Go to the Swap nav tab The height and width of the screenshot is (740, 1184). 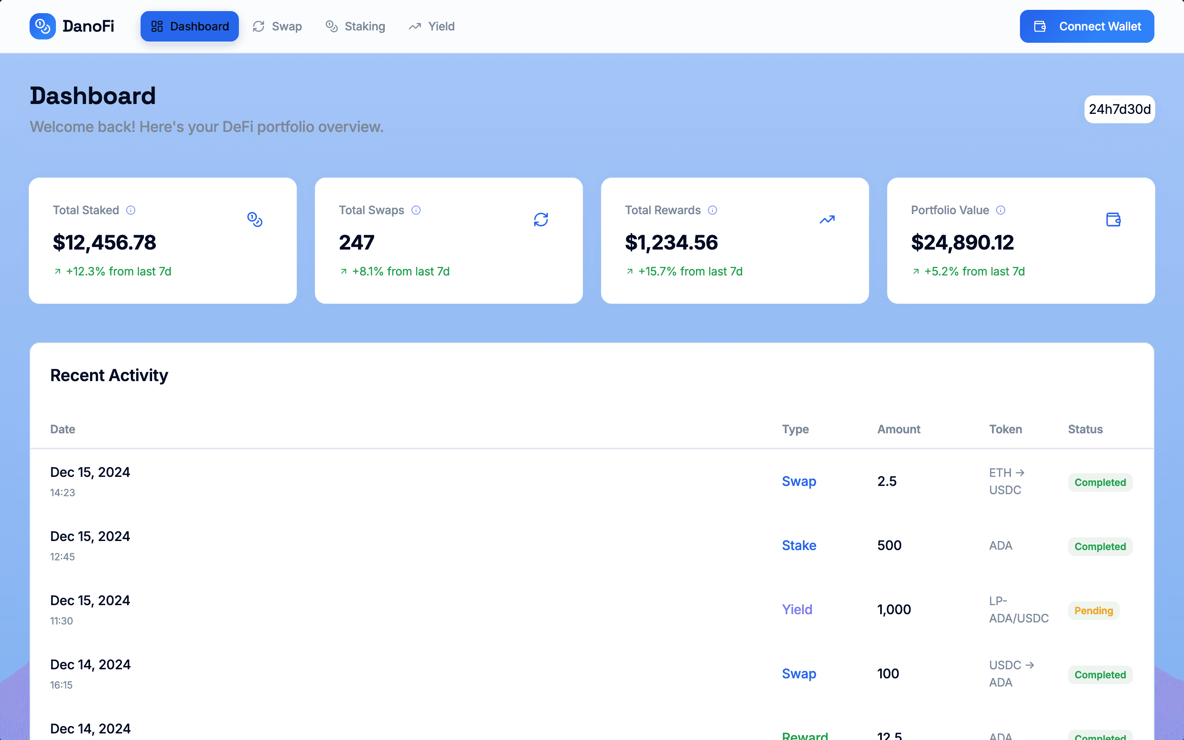(x=277, y=26)
